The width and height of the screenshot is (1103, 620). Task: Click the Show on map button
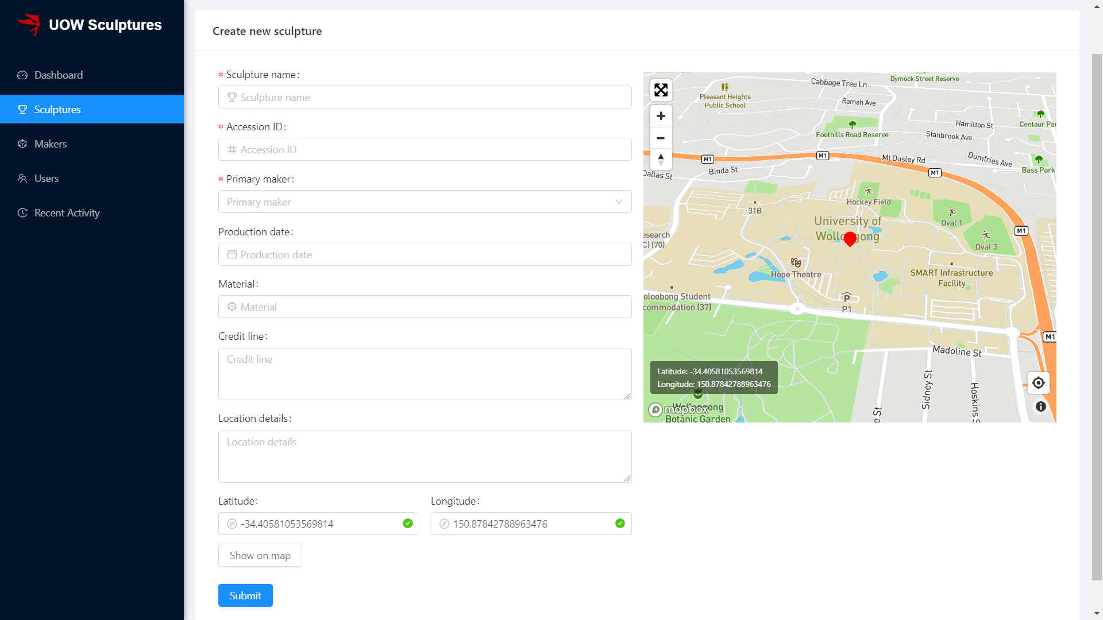[260, 555]
